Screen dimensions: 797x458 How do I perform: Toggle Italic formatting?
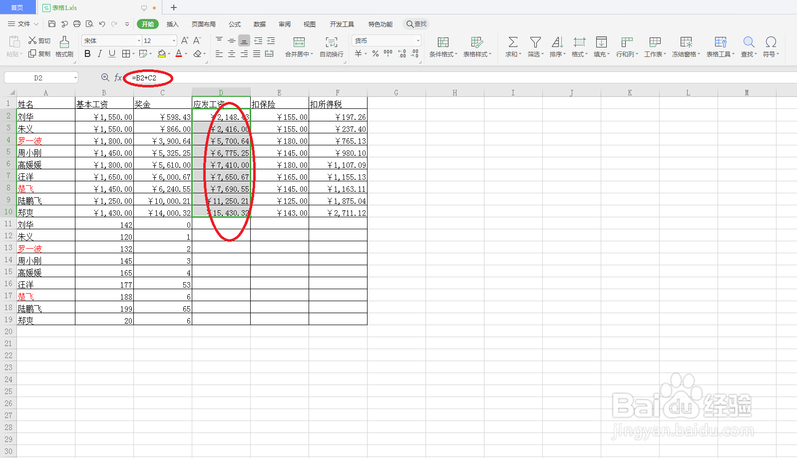click(100, 53)
